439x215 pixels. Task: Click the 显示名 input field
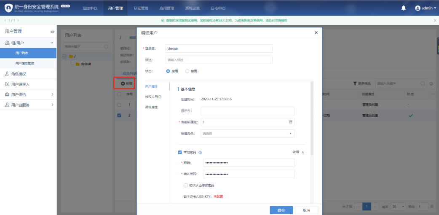point(247,111)
